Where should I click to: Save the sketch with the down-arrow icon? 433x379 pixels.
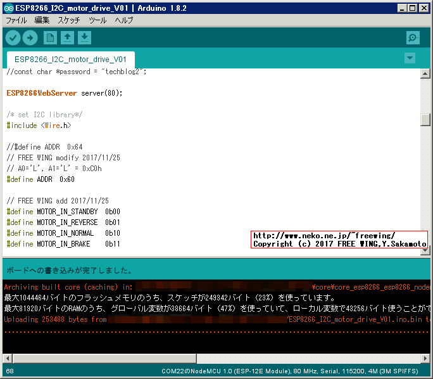84,37
